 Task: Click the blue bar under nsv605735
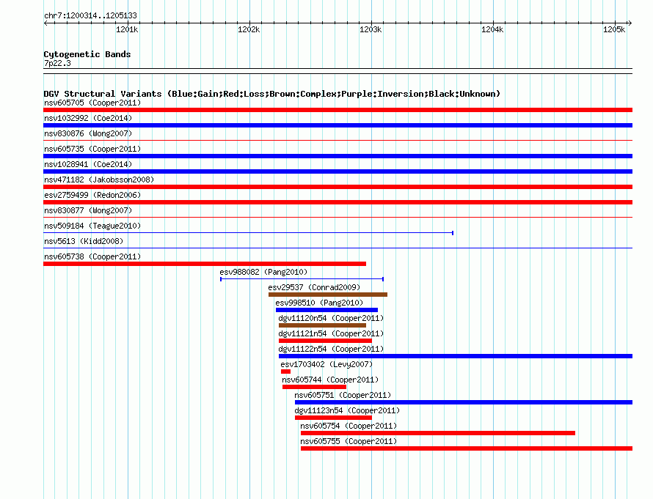click(x=338, y=156)
